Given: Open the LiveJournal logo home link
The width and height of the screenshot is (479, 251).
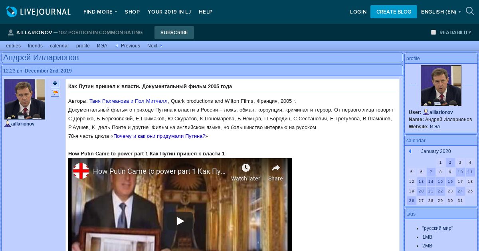Looking at the screenshot, I should tap(38, 12).
